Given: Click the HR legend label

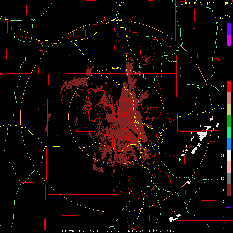Looking at the screenshot, I should coord(222,121).
